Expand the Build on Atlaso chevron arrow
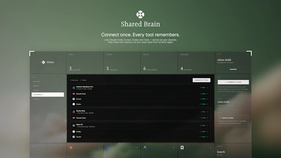Screen dimensions: 281x158 pos(246,118)
